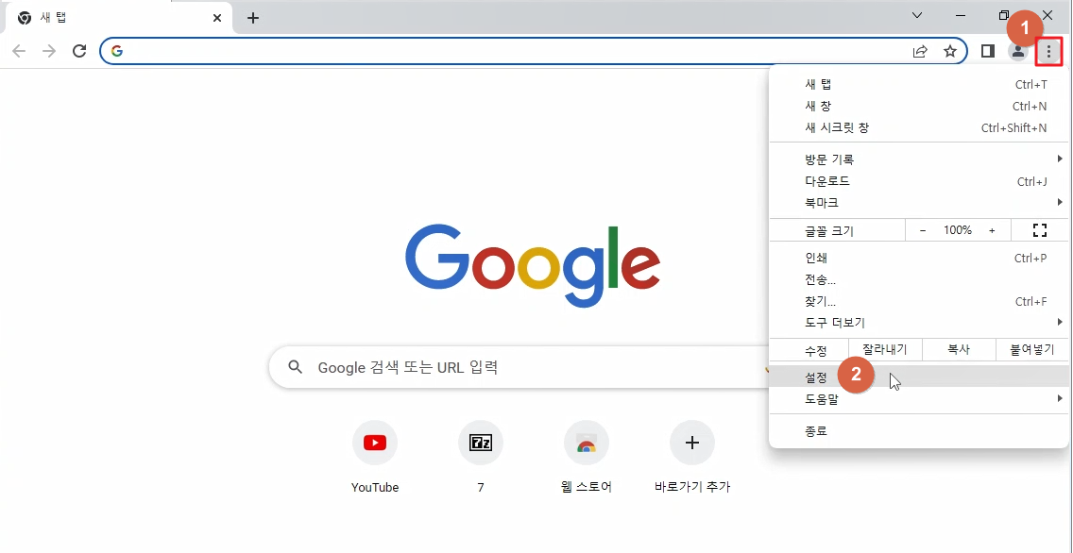Increase zoom with the plus button in the menu

click(992, 230)
